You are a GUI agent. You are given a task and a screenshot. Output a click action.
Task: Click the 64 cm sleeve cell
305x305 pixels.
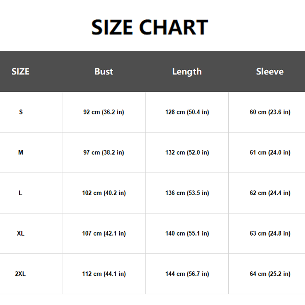click(x=270, y=274)
